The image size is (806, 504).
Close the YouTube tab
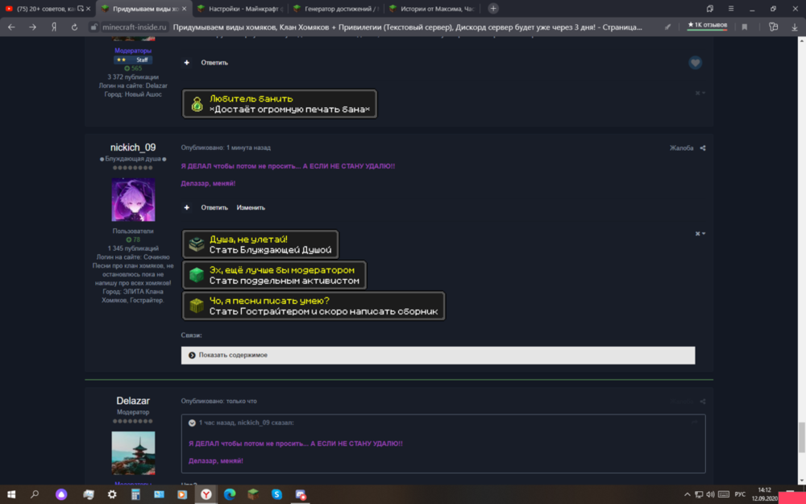89,9
